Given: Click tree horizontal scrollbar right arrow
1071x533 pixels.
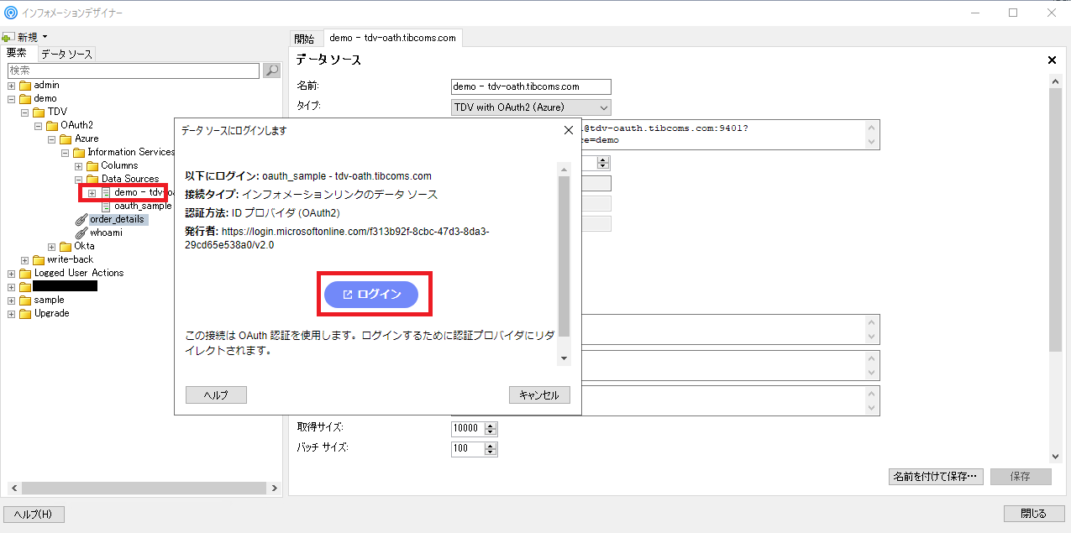Looking at the screenshot, I should point(275,488).
